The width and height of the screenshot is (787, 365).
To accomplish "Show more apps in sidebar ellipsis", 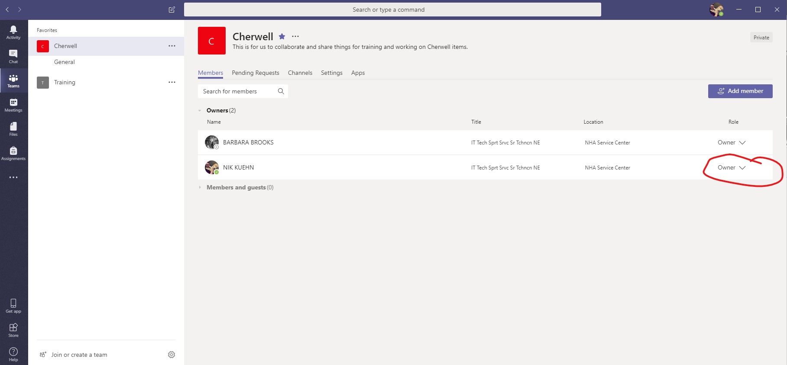I will 13,177.
